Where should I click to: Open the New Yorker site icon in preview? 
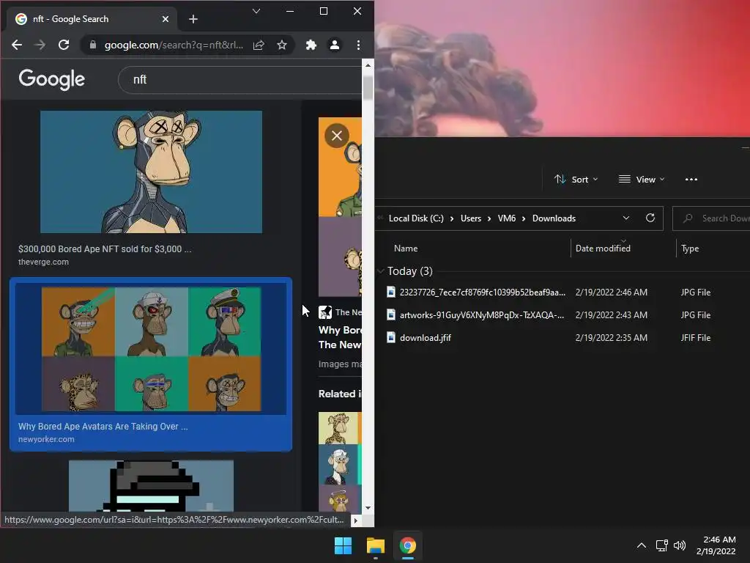point(325,312)
